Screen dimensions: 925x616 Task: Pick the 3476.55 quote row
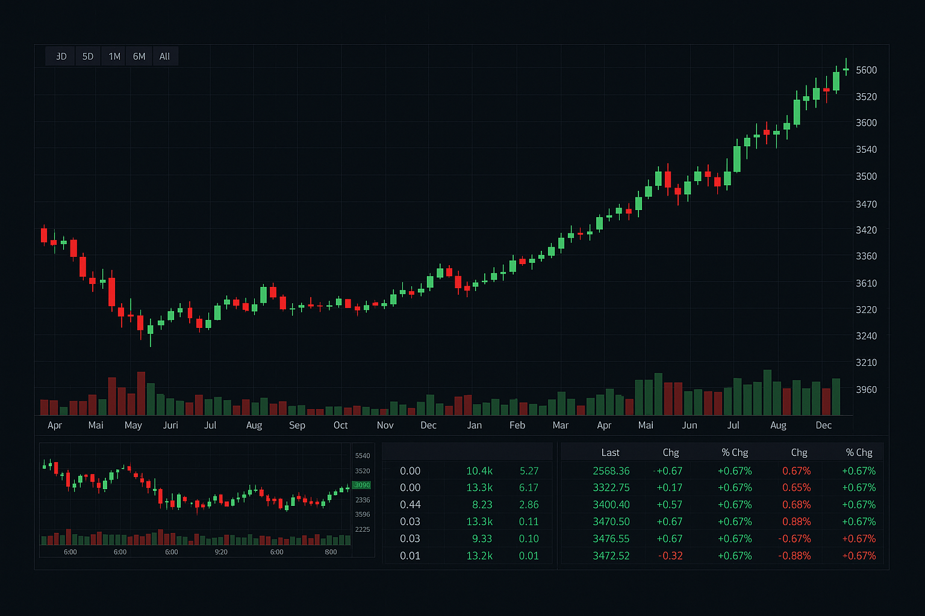click(611, 539)
